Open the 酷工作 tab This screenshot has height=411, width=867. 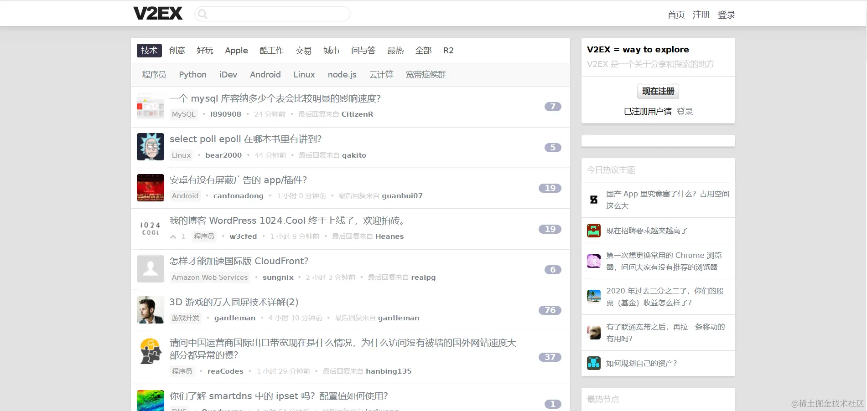[272, 51]
